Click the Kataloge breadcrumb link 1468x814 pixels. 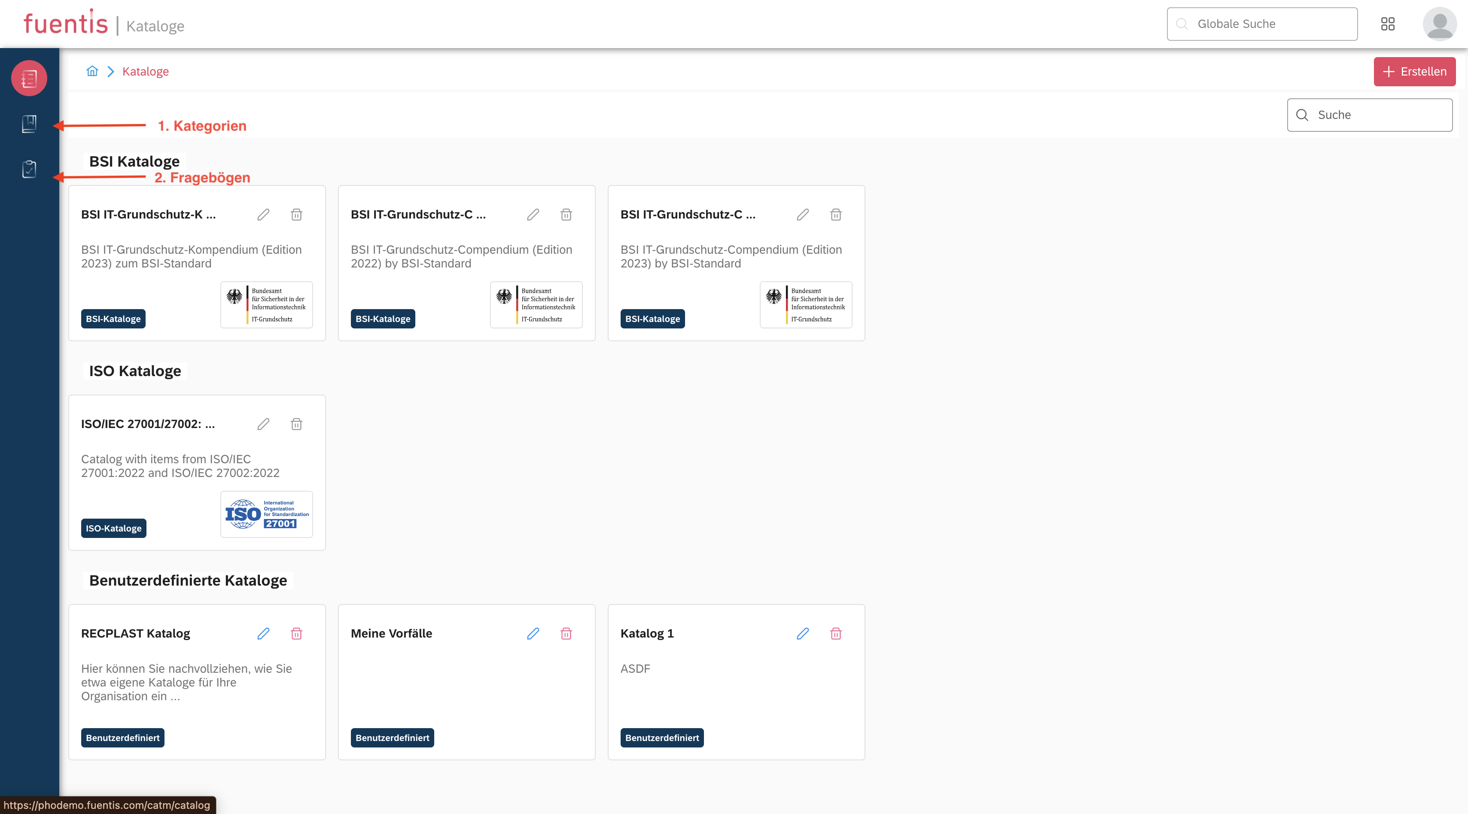click(145, 72)
